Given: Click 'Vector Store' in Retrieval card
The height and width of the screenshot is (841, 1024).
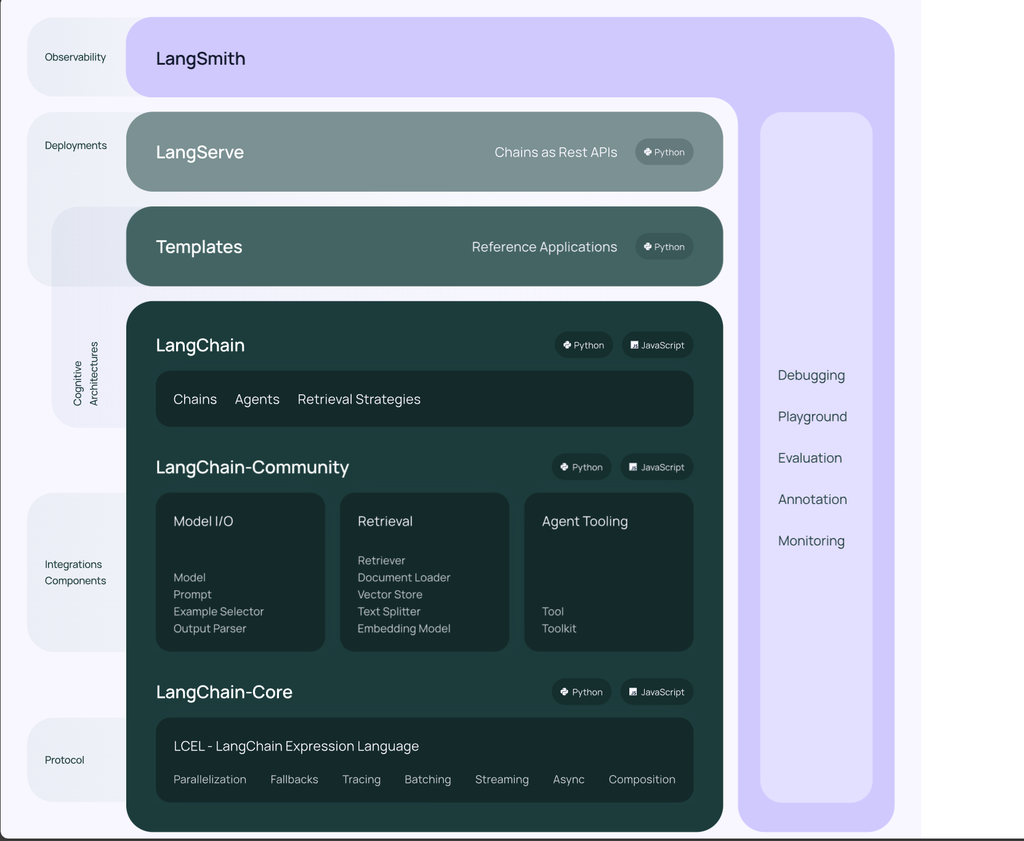Looking at the screenshot, I should [x=390, y=595].
